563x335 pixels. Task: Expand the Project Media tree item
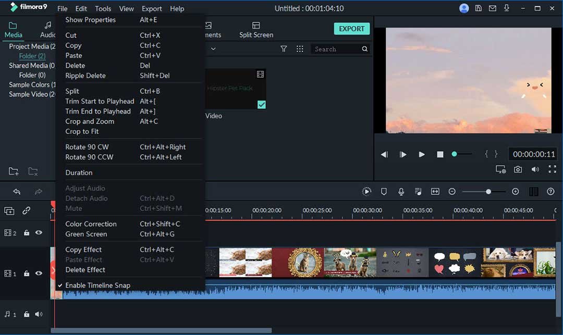[x=31, y=46]
